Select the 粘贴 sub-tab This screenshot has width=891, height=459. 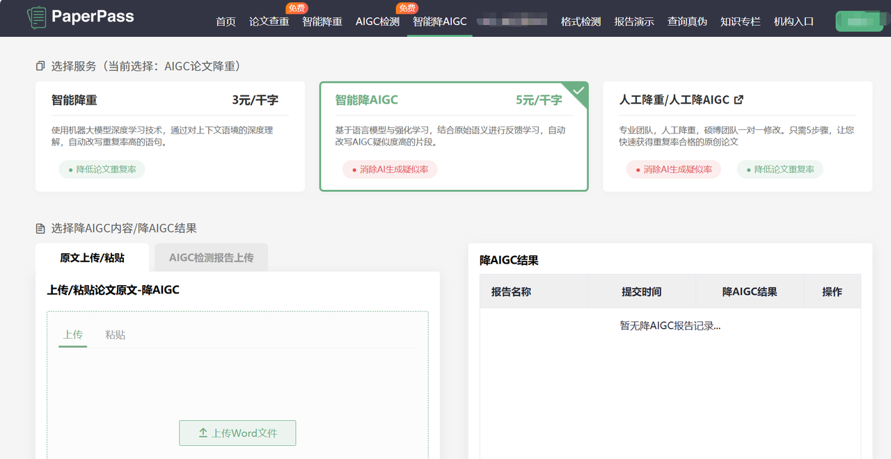[x=116, y=335]
